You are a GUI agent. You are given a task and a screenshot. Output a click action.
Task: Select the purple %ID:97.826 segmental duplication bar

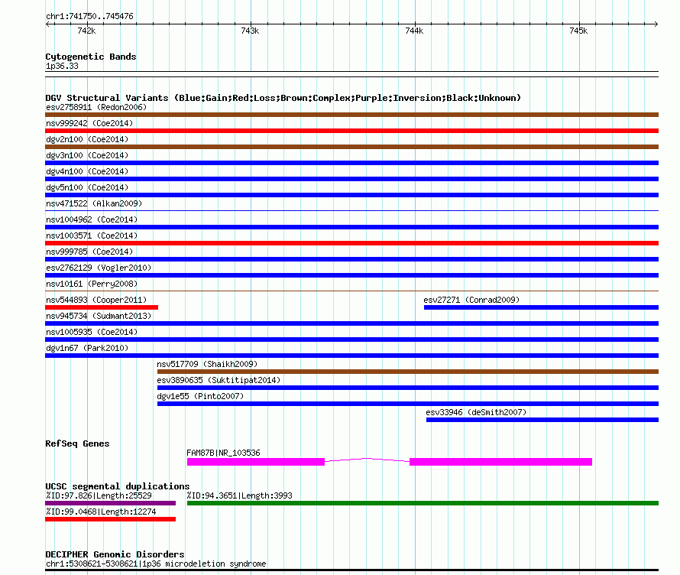coord(111,503)
